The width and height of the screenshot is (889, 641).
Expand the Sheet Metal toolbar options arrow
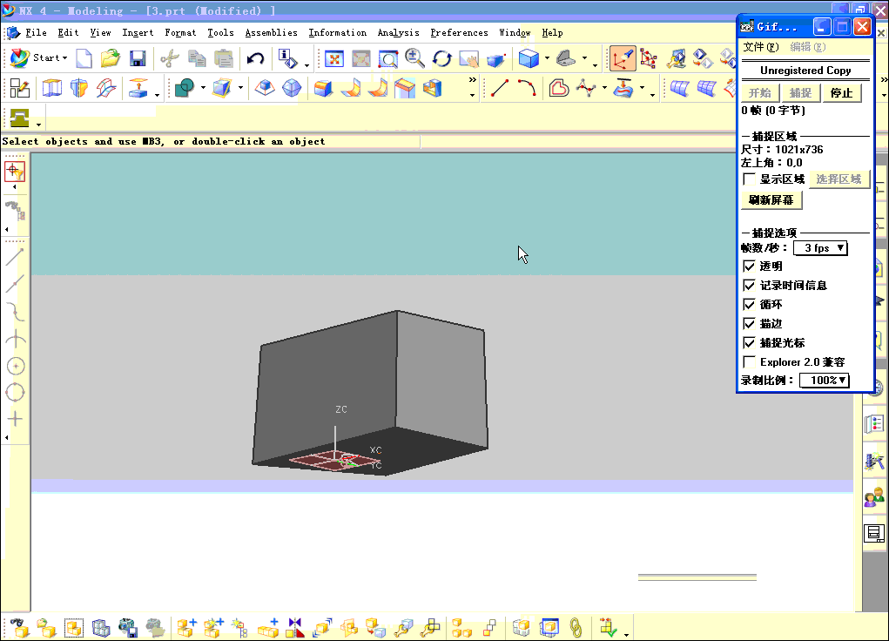tap(38, 125)
